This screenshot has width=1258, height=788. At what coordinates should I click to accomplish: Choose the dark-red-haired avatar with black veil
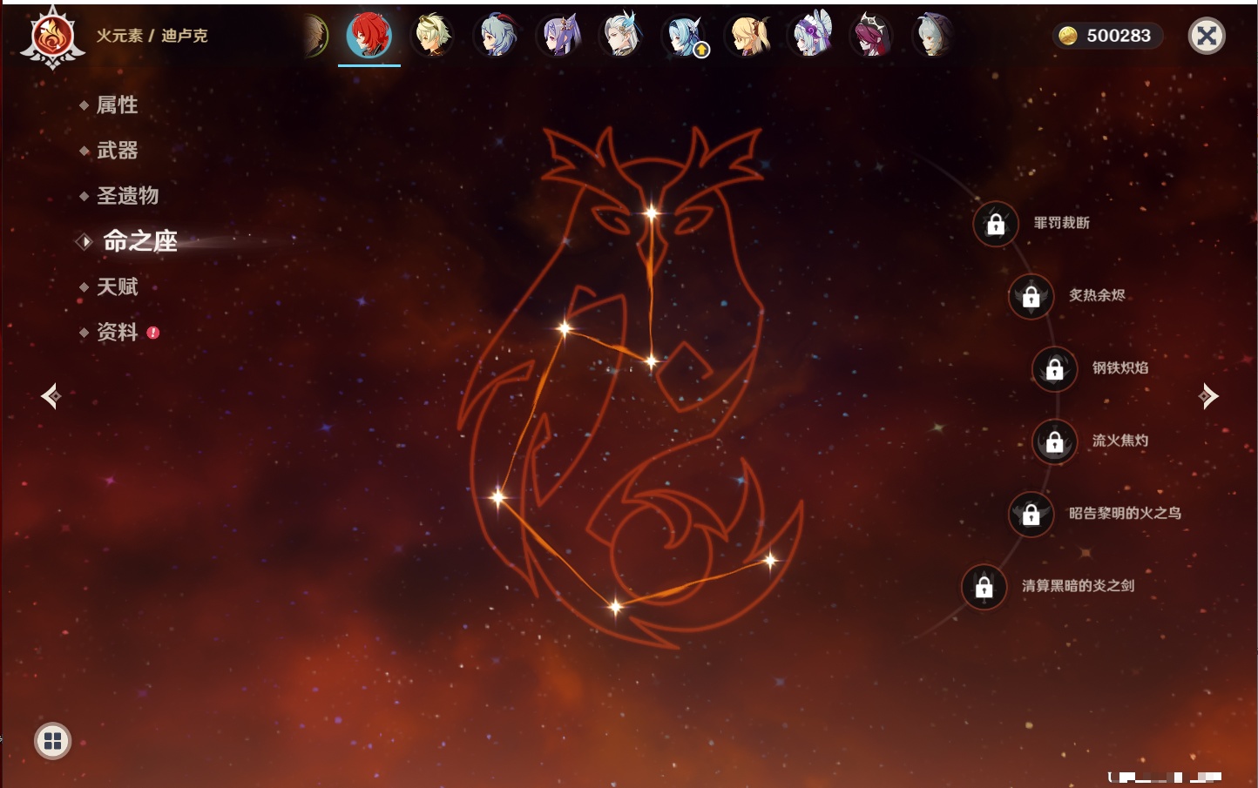click(871, 36)
